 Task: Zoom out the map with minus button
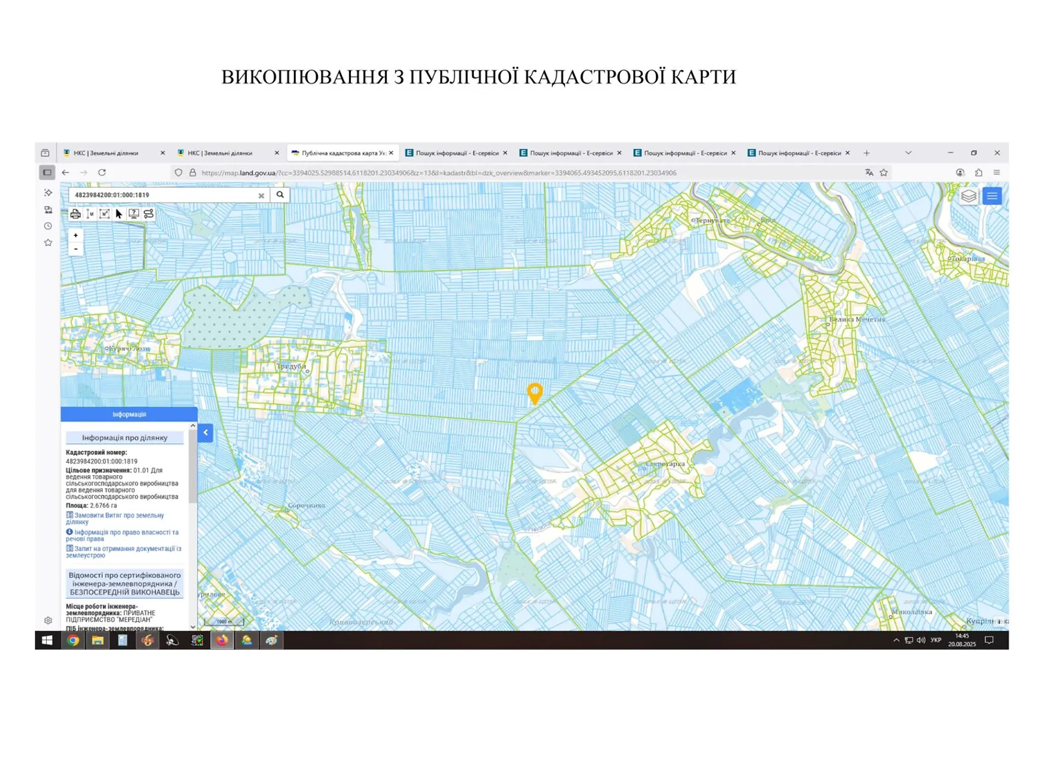(76, 249)
